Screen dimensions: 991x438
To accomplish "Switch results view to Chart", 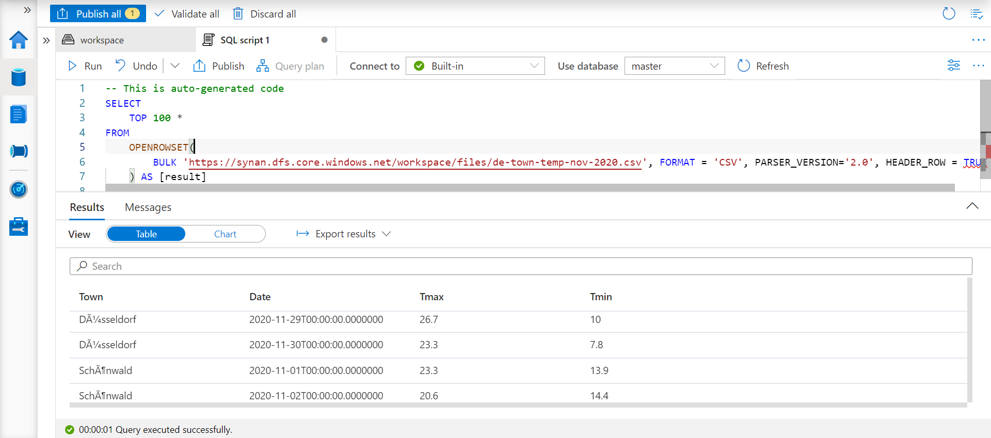I will coord(225,234).
